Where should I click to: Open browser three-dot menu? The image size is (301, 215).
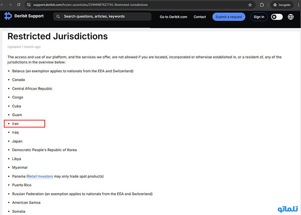coord(298,5)
